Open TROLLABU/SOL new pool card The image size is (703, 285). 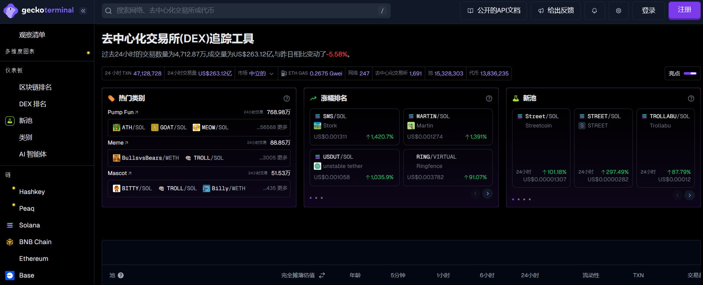click(x=665, y=148)
